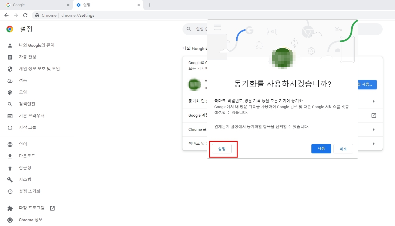The image size is (395, 226).
Task: Click the Chrome logo beside 설정 heading
Action: tap(10, 29)
